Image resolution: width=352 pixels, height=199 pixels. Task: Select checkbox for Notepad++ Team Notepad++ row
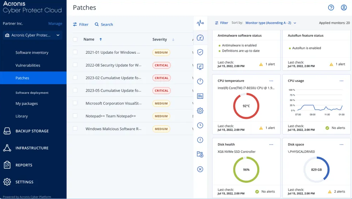(x=75, y=116)
